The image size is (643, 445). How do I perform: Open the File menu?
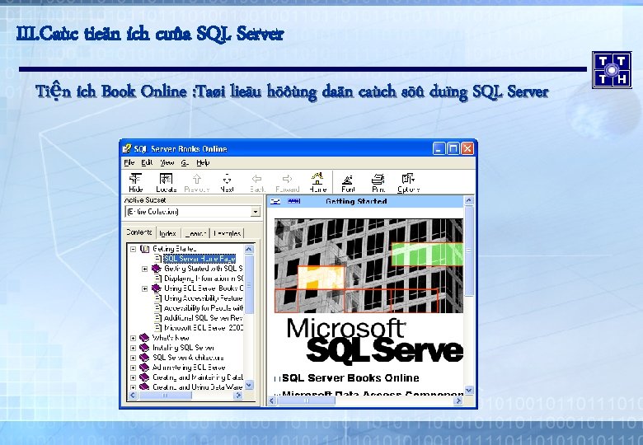click(129, 162)
